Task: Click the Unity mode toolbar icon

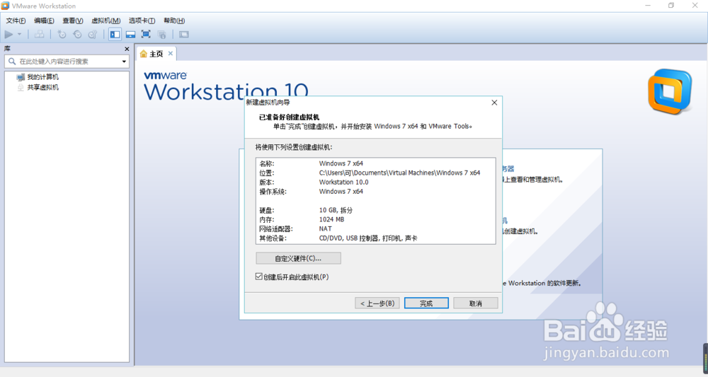Action: coord(161,34)
